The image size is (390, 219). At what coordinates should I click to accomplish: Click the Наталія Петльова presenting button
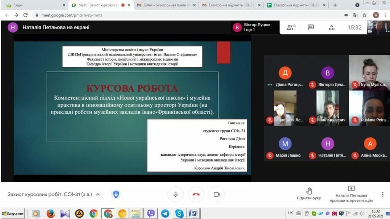(351, 194)
